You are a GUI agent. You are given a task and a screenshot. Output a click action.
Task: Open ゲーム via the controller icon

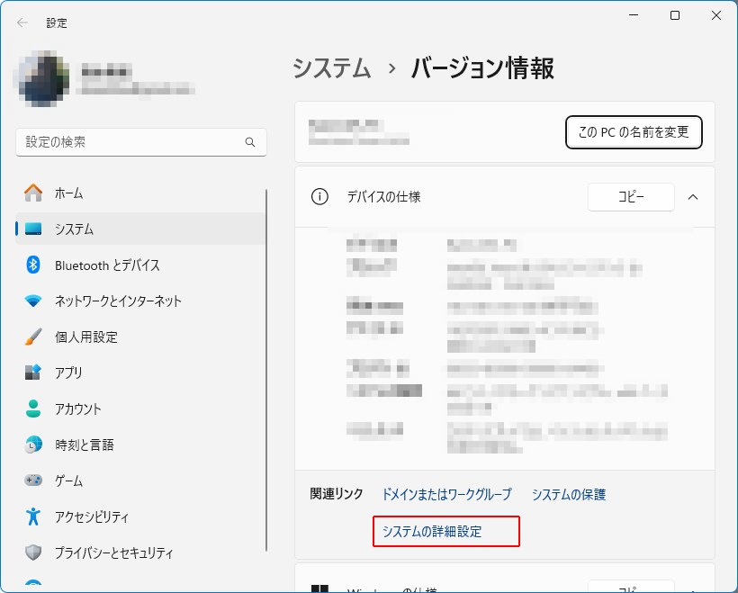click(x=33, y=481)
